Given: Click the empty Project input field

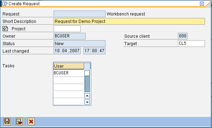Looking at the screenshot, I should (67, 29).
